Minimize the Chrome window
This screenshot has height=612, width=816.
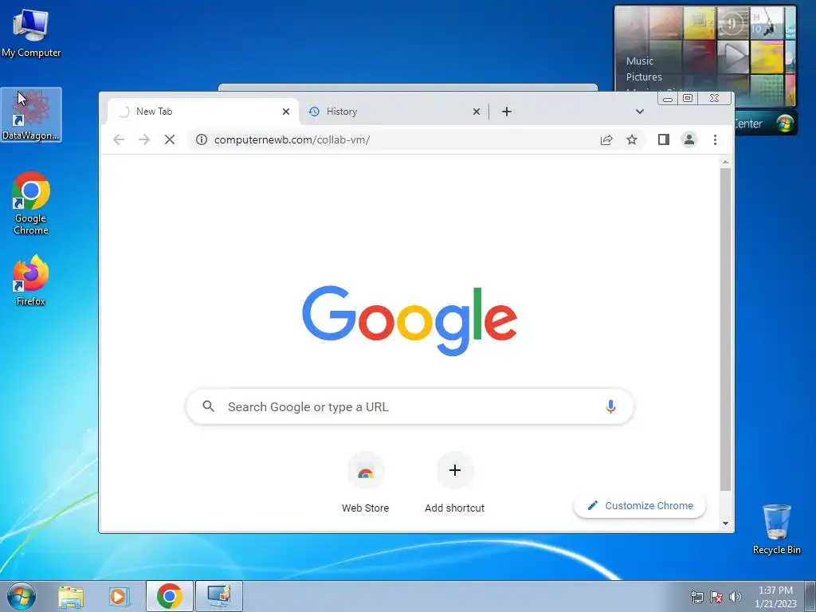coord(668,98)
